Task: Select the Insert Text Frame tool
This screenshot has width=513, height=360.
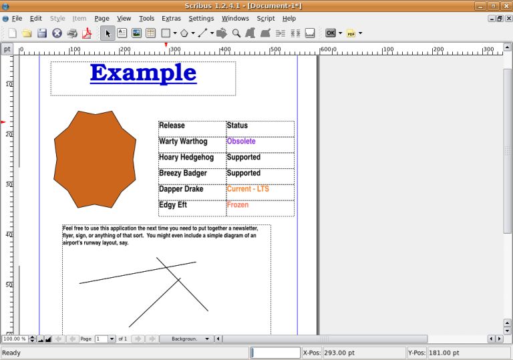Action: pos(122,33)
